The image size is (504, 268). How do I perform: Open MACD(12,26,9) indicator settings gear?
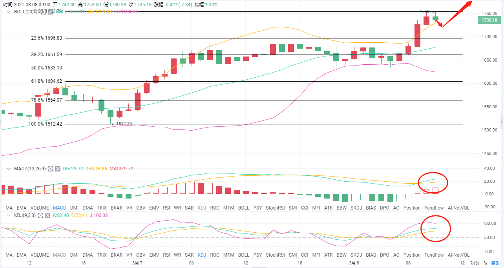(x=50, y=169)
